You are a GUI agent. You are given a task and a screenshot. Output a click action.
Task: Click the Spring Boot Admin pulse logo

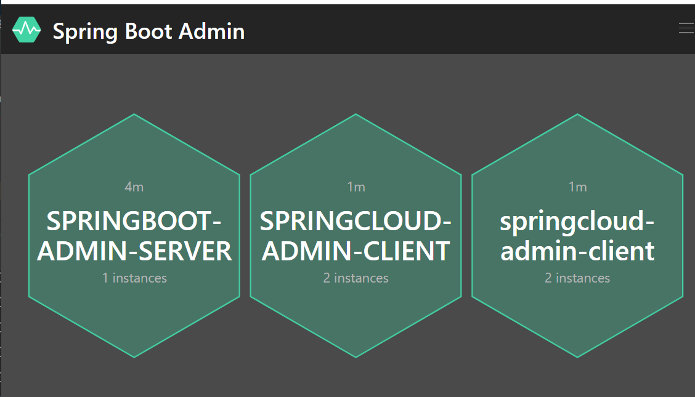click(x=26, y=30)
